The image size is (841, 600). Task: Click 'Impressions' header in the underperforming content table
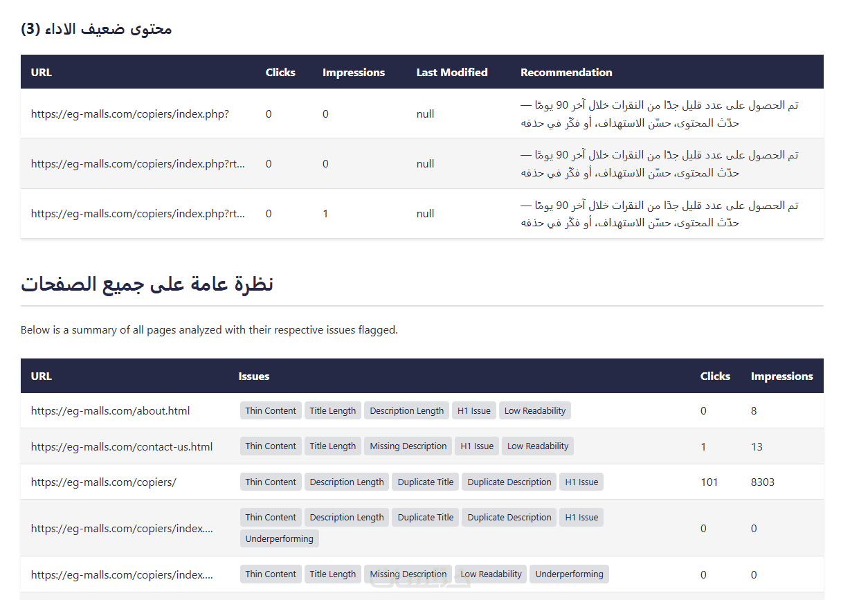click(x=354, y=72)
